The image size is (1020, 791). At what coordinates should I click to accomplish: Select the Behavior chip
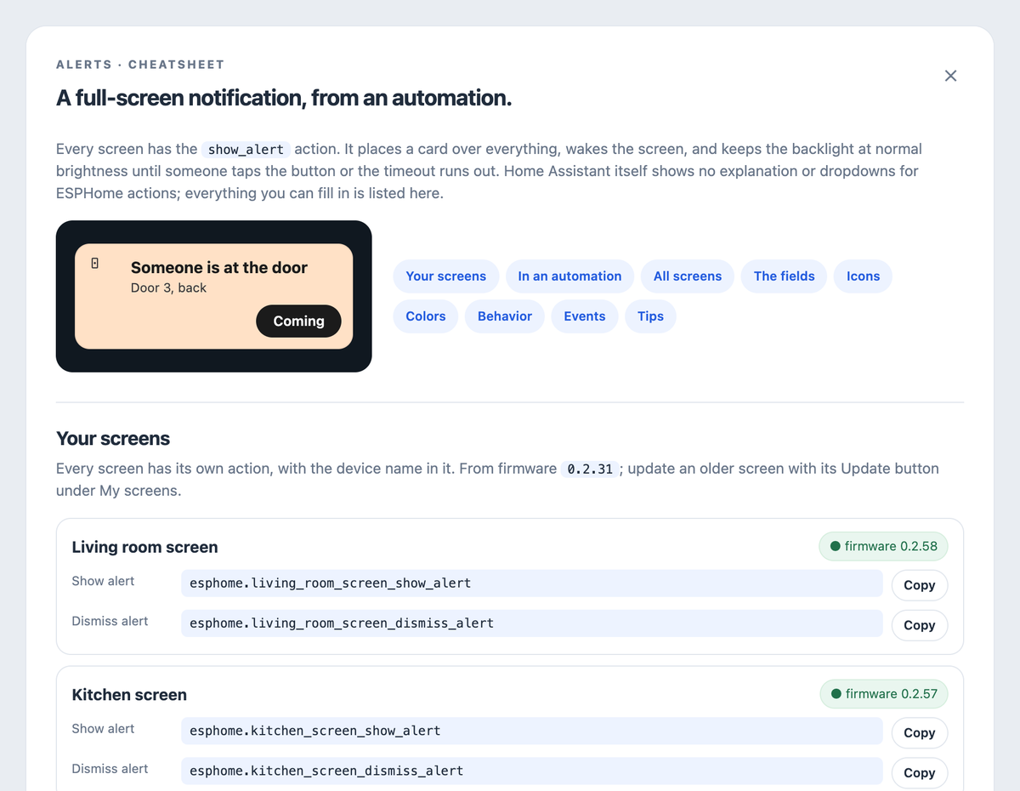tap(505, 316)
